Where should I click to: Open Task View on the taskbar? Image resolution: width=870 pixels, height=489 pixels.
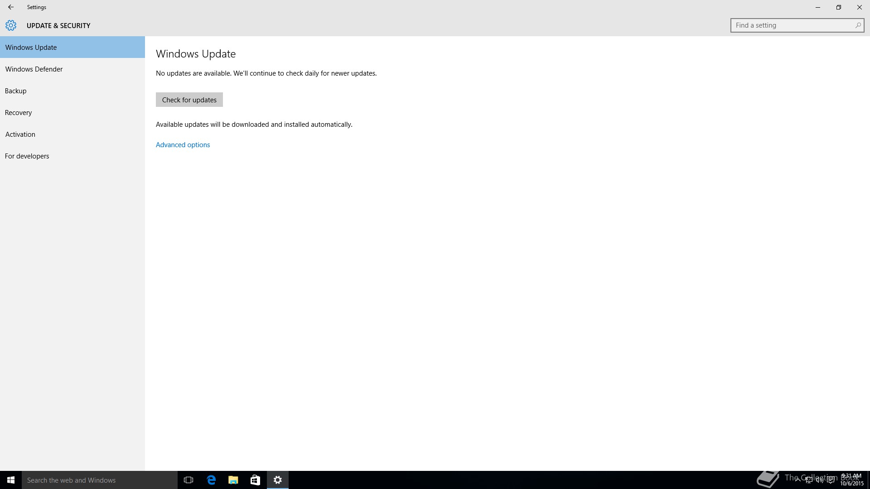[x=188, y=480]
